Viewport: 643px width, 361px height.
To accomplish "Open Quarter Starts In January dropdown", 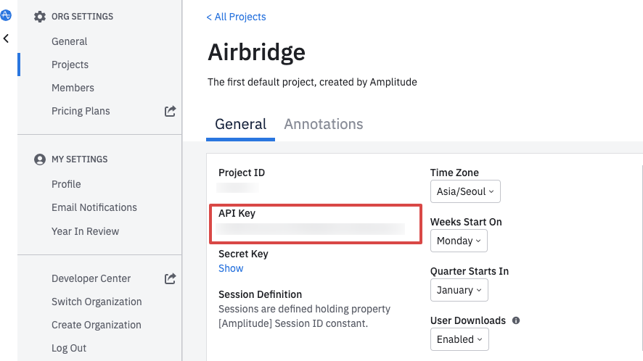I will tap(459, 290).
